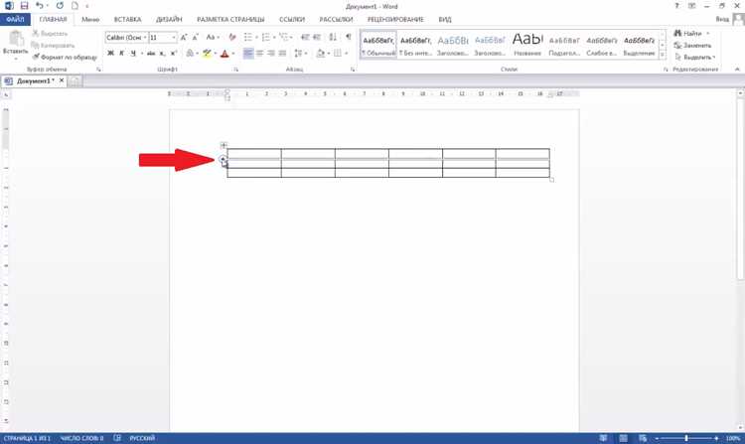Switch to the ССЫЛКИ tab
The image size is (745, 444).
[292, 20]
